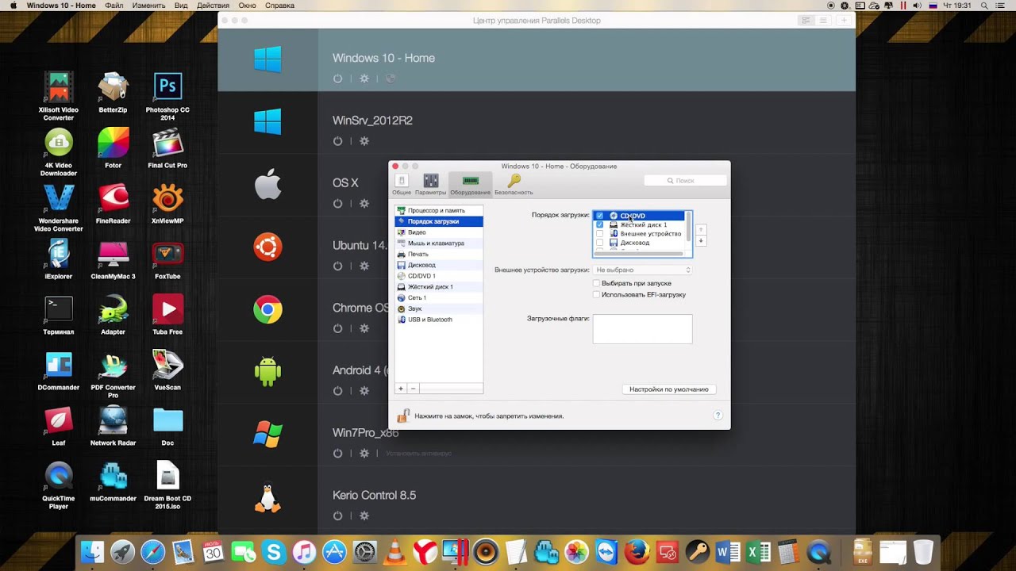
Task: Switch to the Безопасность tab
Action: pyautogui.click(x=514, y=185)
